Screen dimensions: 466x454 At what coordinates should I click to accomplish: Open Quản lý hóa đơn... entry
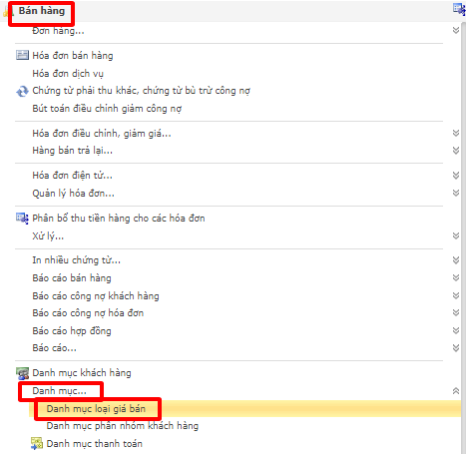73,194
